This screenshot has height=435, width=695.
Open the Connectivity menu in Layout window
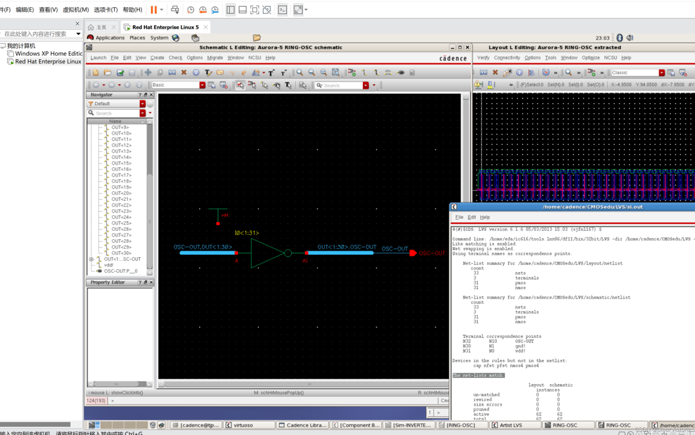tap(507, 58)
